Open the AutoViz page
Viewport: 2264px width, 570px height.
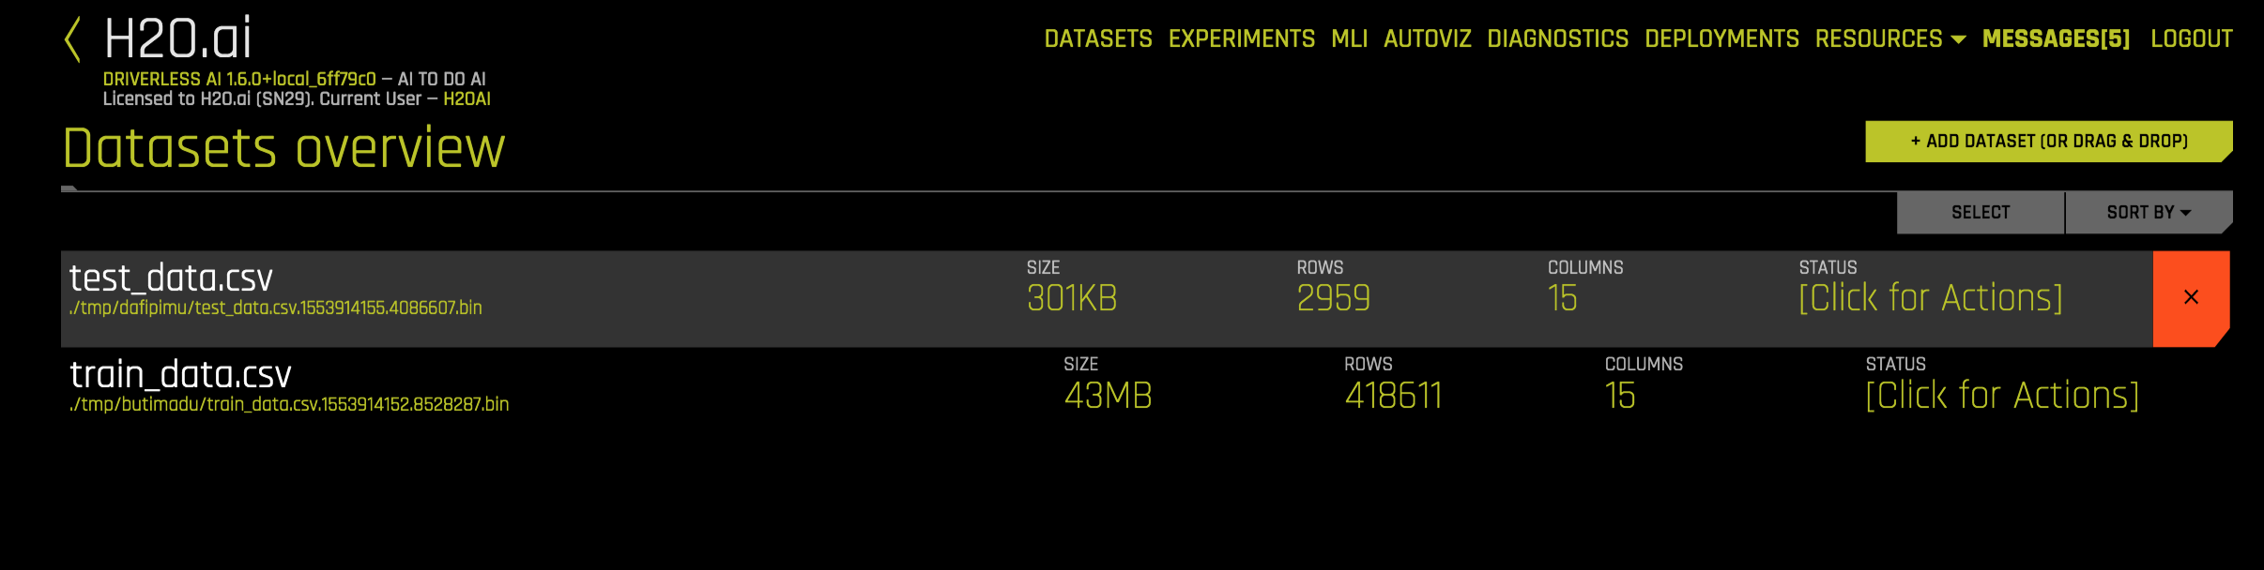click(x=1427, y=38)
